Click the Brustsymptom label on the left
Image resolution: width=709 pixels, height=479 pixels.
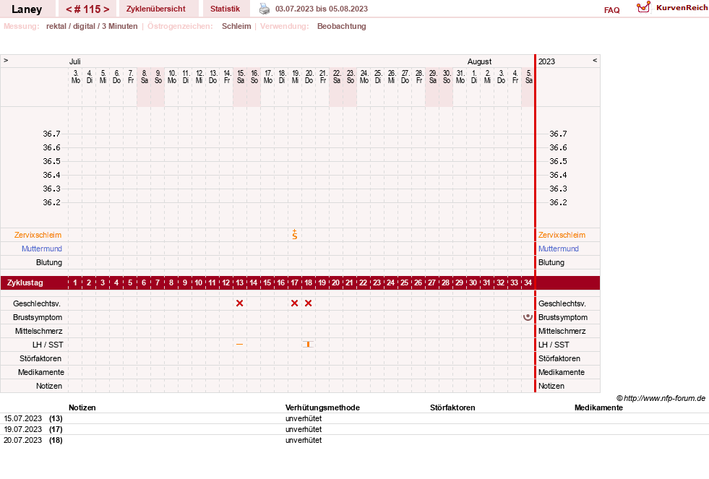click(38, 317)
